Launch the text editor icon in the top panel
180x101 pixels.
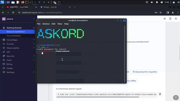pos(18,2)
